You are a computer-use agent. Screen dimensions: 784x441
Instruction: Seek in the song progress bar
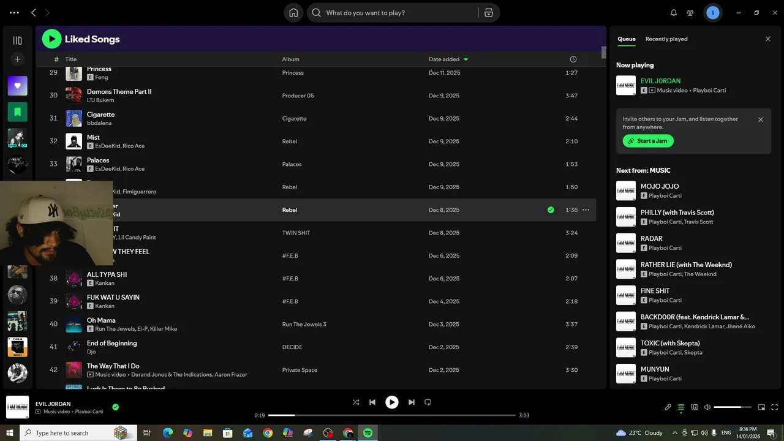pos(392,415)
